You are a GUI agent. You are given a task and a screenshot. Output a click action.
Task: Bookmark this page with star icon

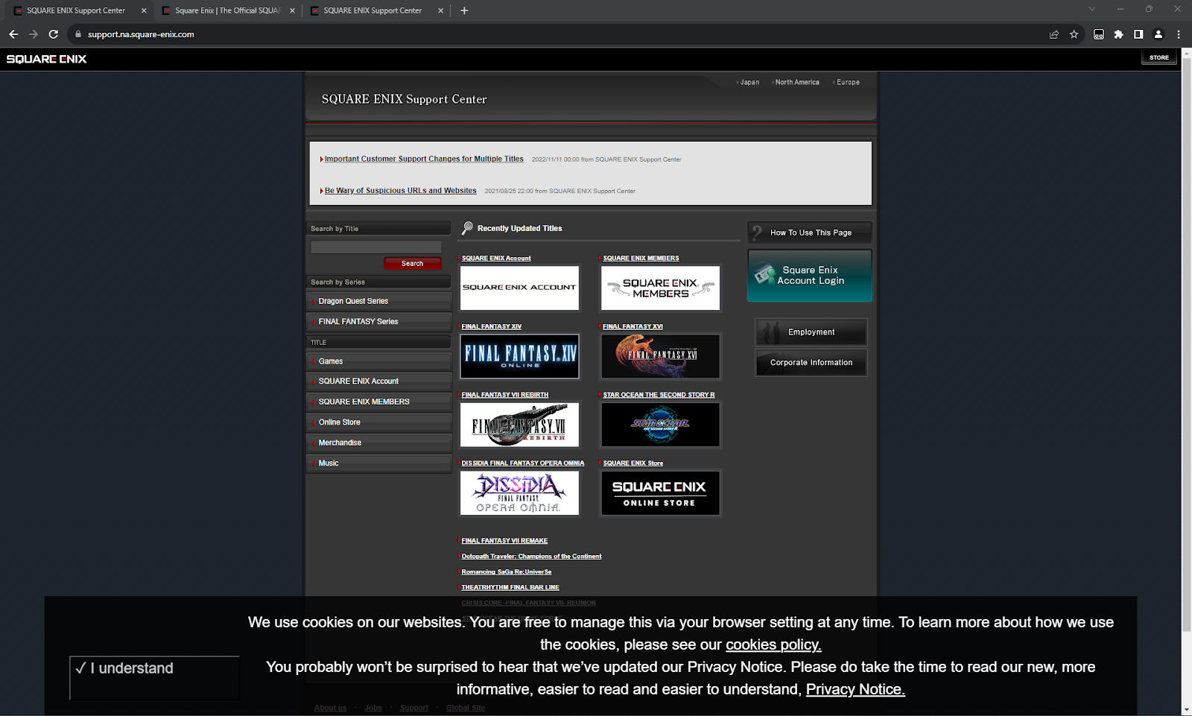tap(1074, 34)
